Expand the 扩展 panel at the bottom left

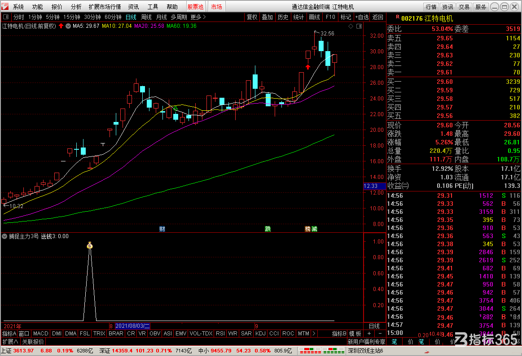pyautogui.click(x=10, y=342)
